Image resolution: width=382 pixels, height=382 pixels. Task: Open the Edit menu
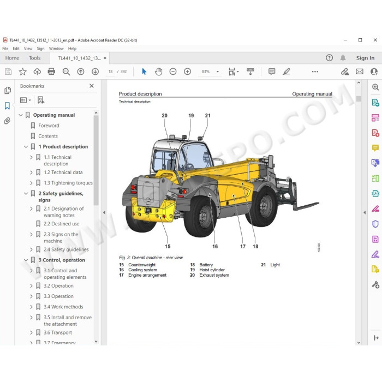pos(16,49)
